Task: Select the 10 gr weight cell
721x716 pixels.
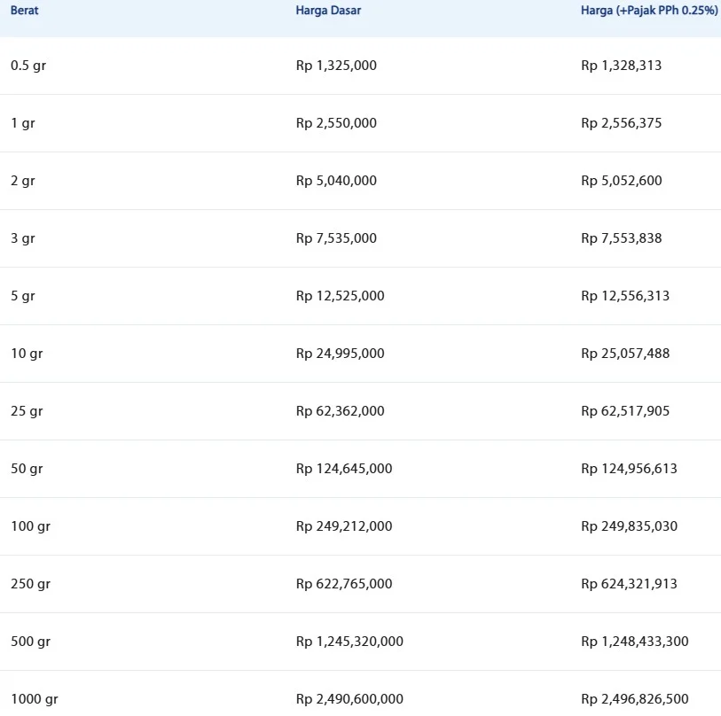Action: point(27,354)
